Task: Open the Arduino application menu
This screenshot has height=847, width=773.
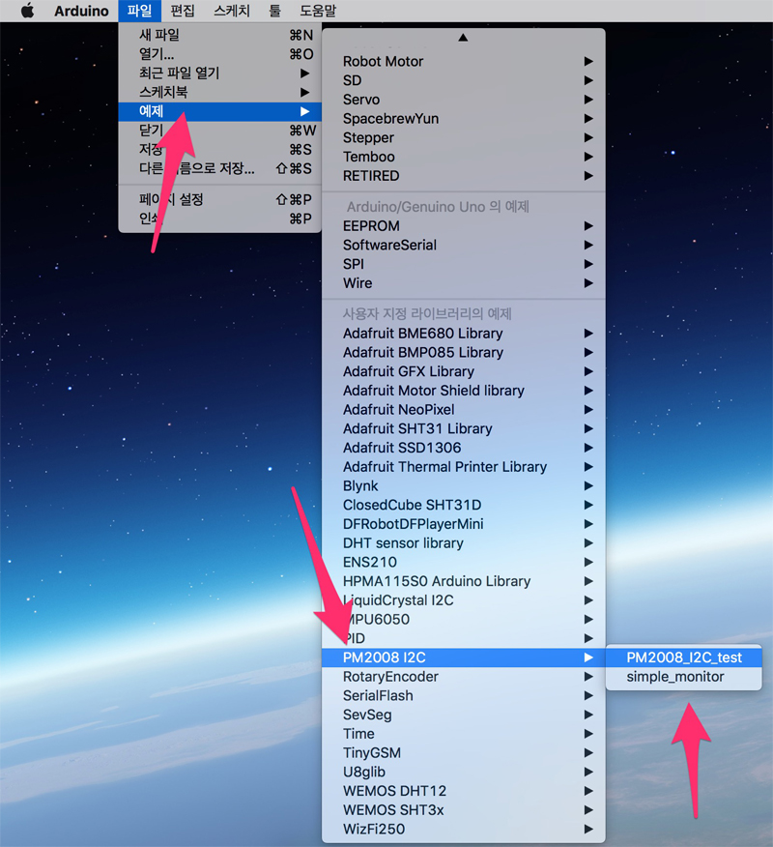Action: tap(81, 11)
